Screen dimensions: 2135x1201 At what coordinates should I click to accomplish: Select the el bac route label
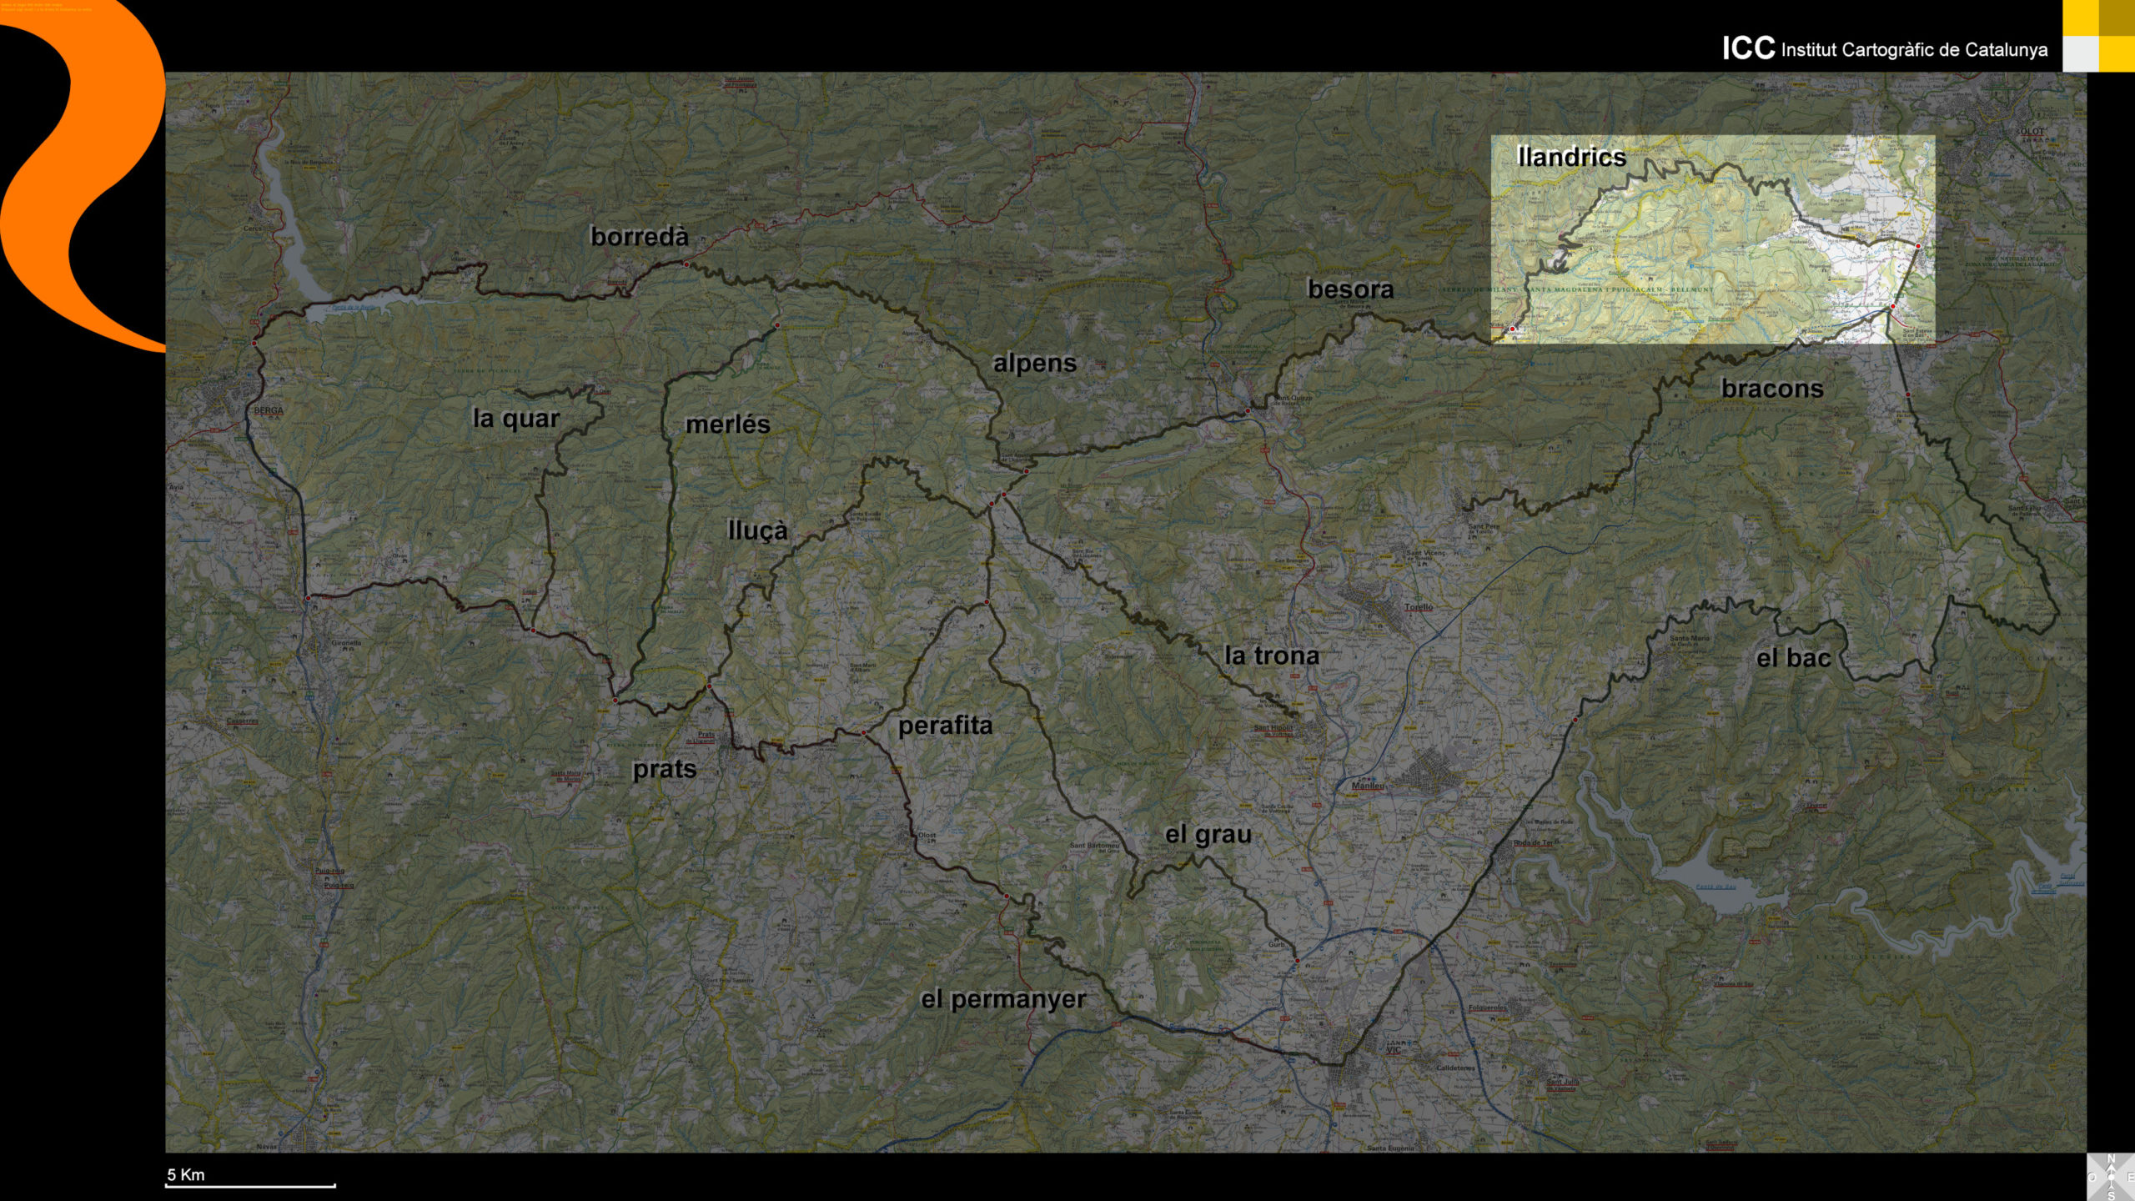(1793, 658)
